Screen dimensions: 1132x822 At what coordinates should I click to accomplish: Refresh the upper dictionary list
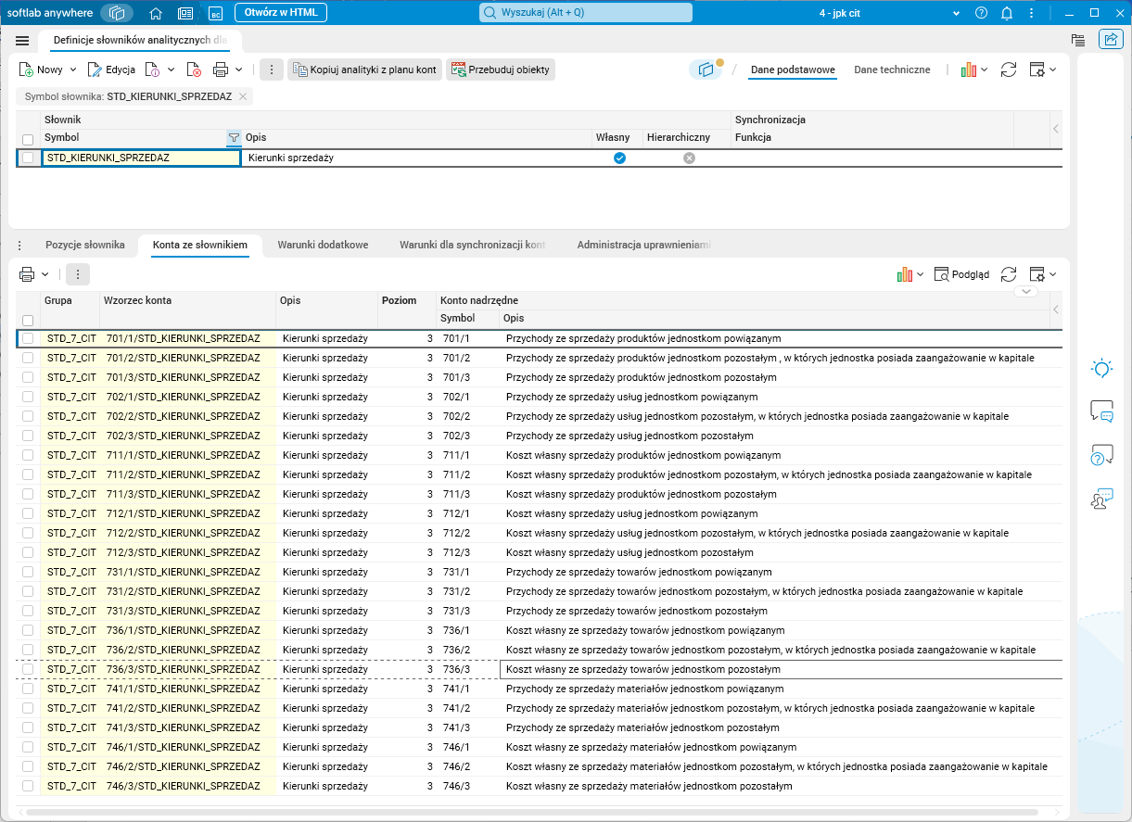[1009, 70]
